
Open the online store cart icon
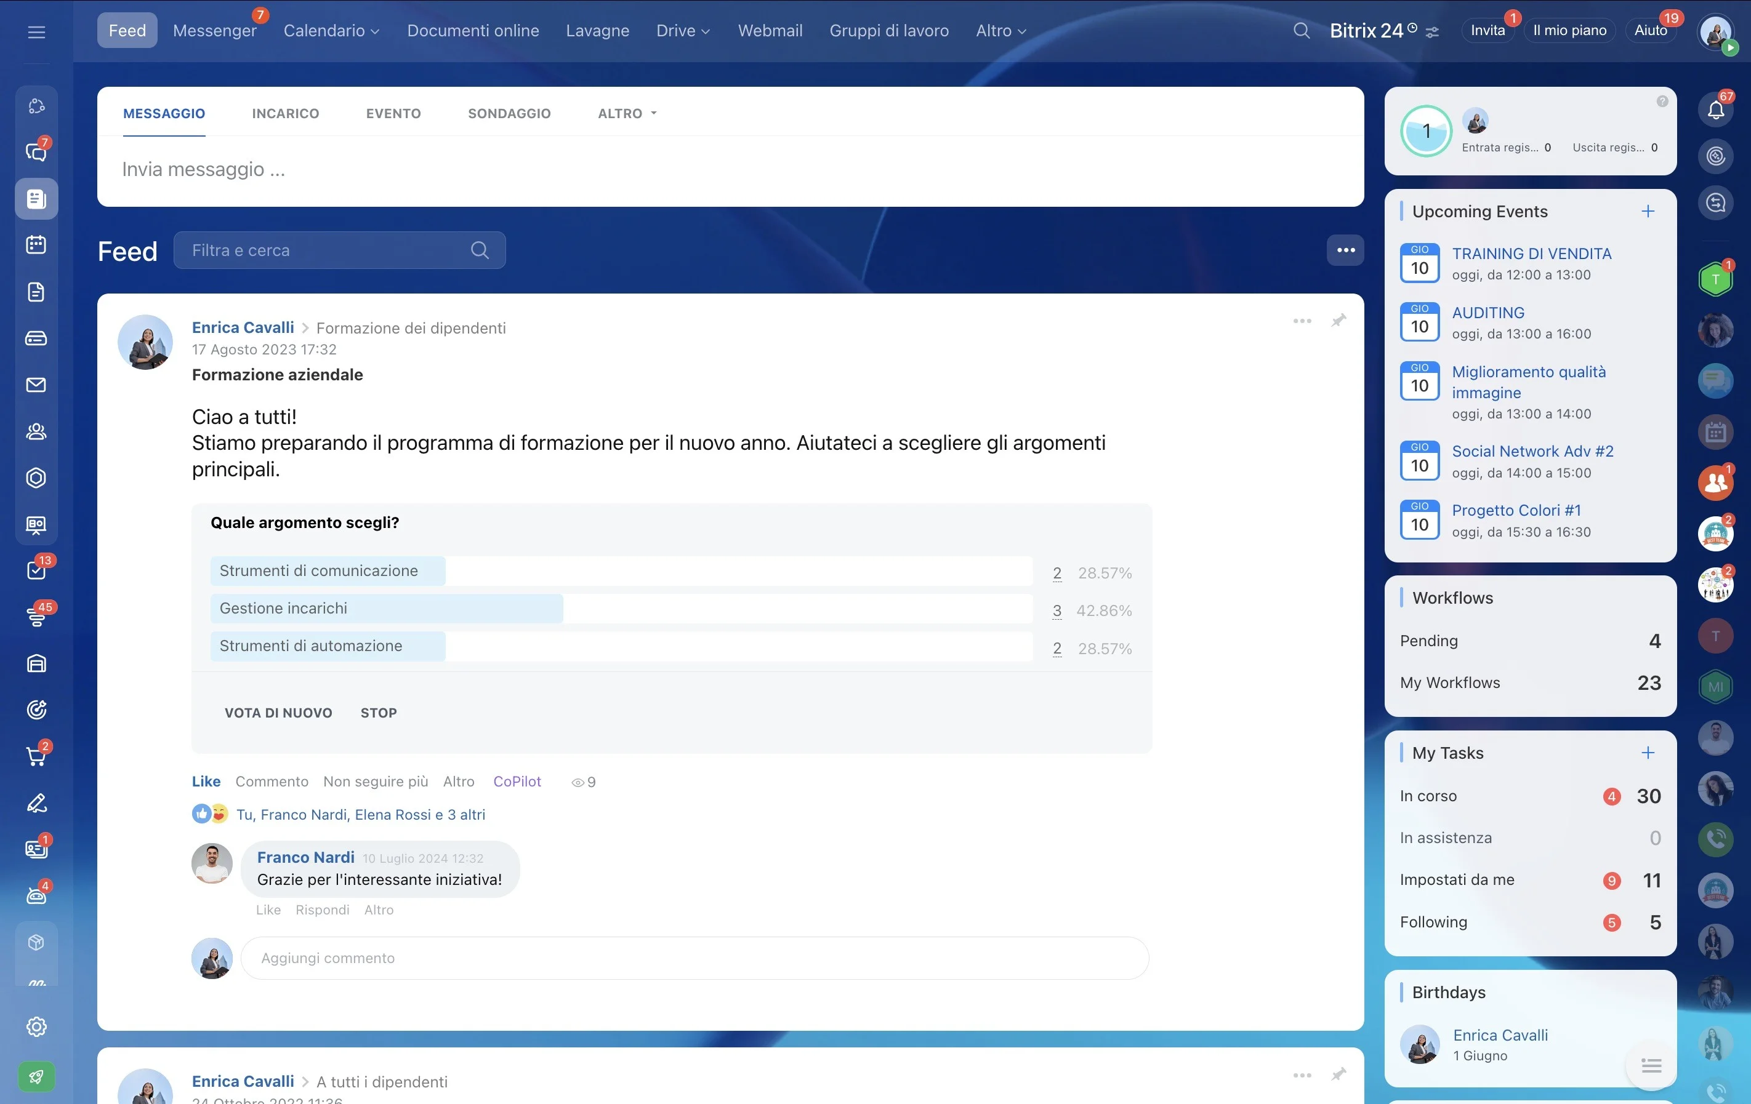36,756
